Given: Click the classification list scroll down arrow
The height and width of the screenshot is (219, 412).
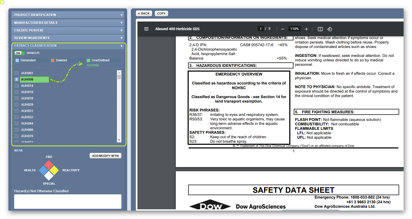Looking at the screenshot, I should (119, 140).
